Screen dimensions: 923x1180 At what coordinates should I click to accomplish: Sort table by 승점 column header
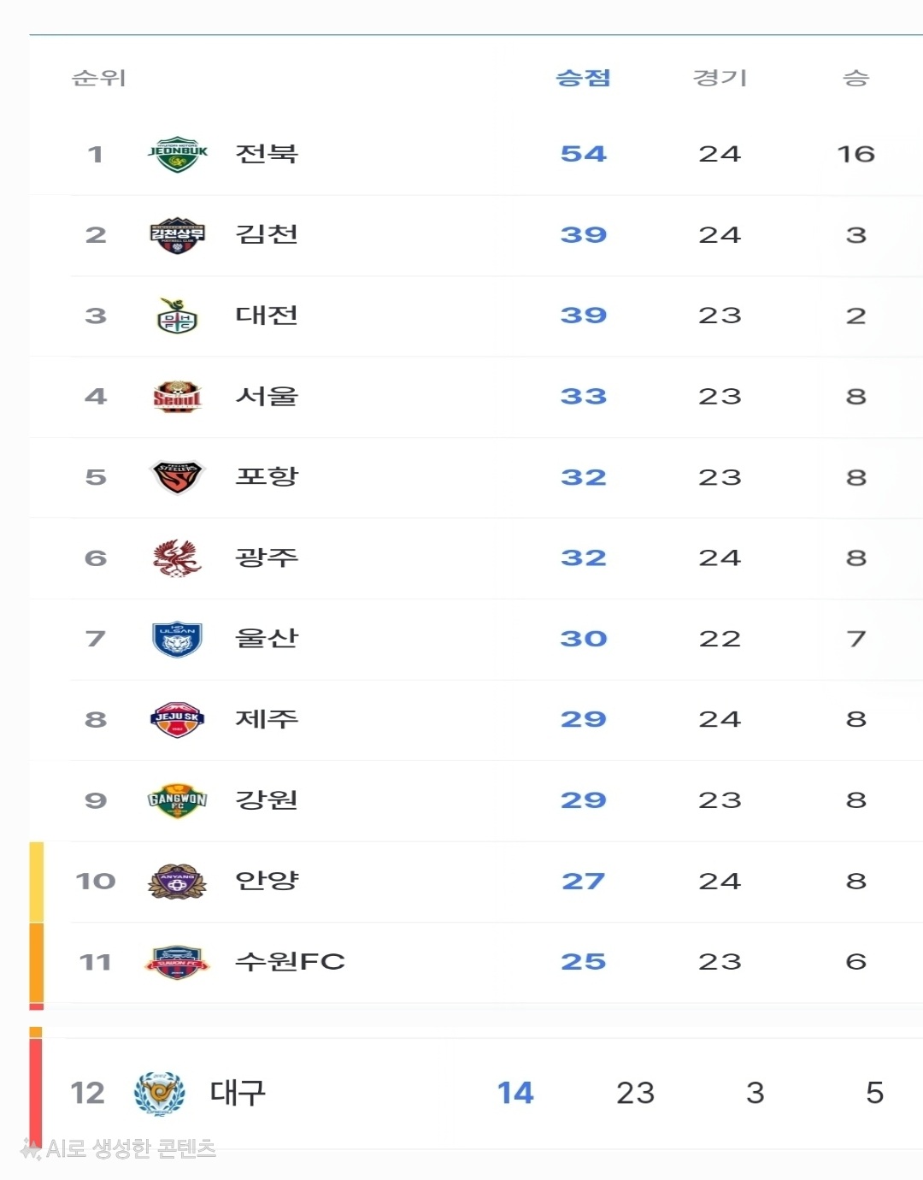pyautogui.click(x=584, y=78)
